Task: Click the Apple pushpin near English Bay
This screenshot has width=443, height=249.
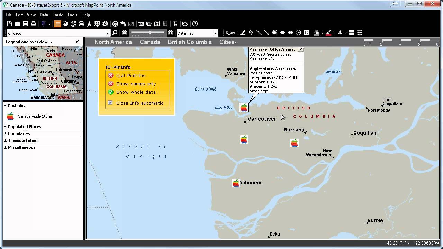Action: [x=244, y=108]
